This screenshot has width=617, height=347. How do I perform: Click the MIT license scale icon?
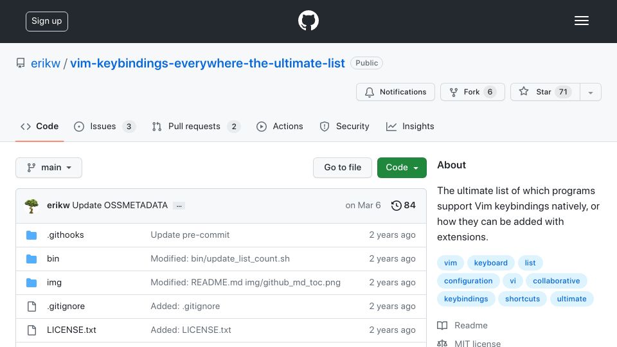442,343
